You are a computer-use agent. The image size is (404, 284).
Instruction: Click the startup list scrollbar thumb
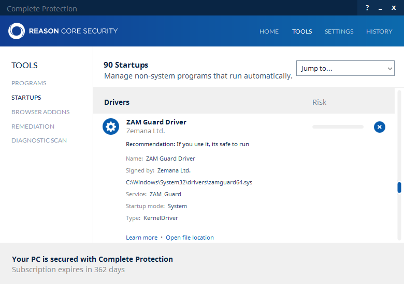tap(399, 187)
